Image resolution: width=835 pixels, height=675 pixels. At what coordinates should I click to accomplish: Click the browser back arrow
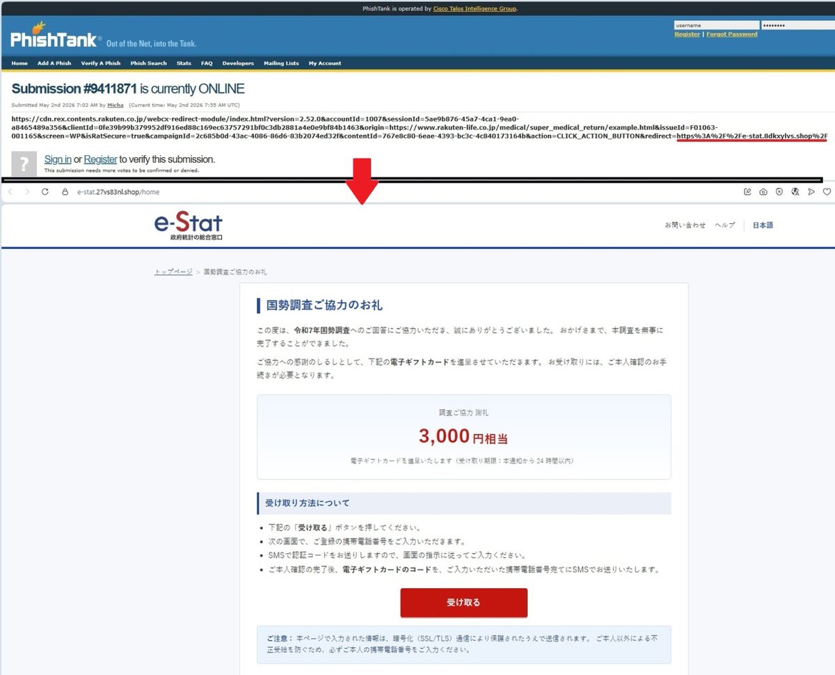click(x=10, y=192)
